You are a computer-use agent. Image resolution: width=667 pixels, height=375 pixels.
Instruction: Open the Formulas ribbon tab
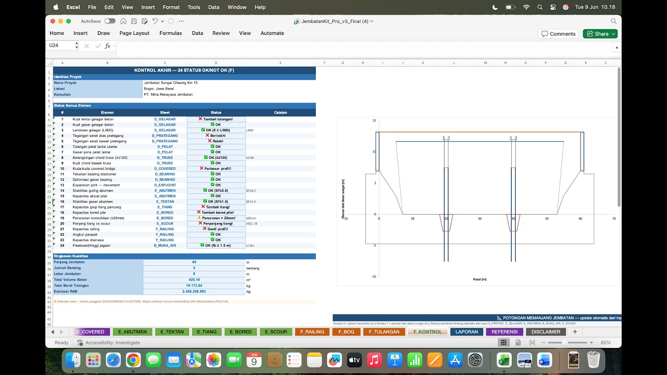point(170,33)
